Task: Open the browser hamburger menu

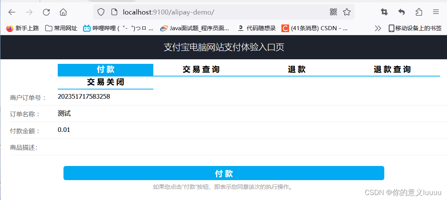Action: coord(436,12)
